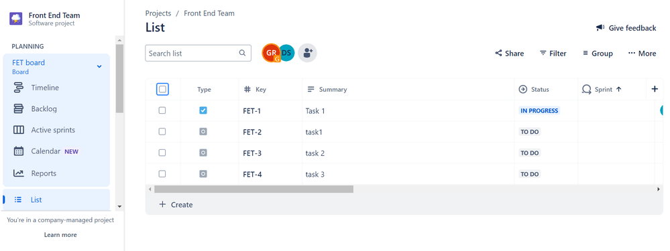Image resolution: width=670 pixels, height=251 pixels.
Task: Change the TO DO status of FET-3
Action: [x=529, y=153]
